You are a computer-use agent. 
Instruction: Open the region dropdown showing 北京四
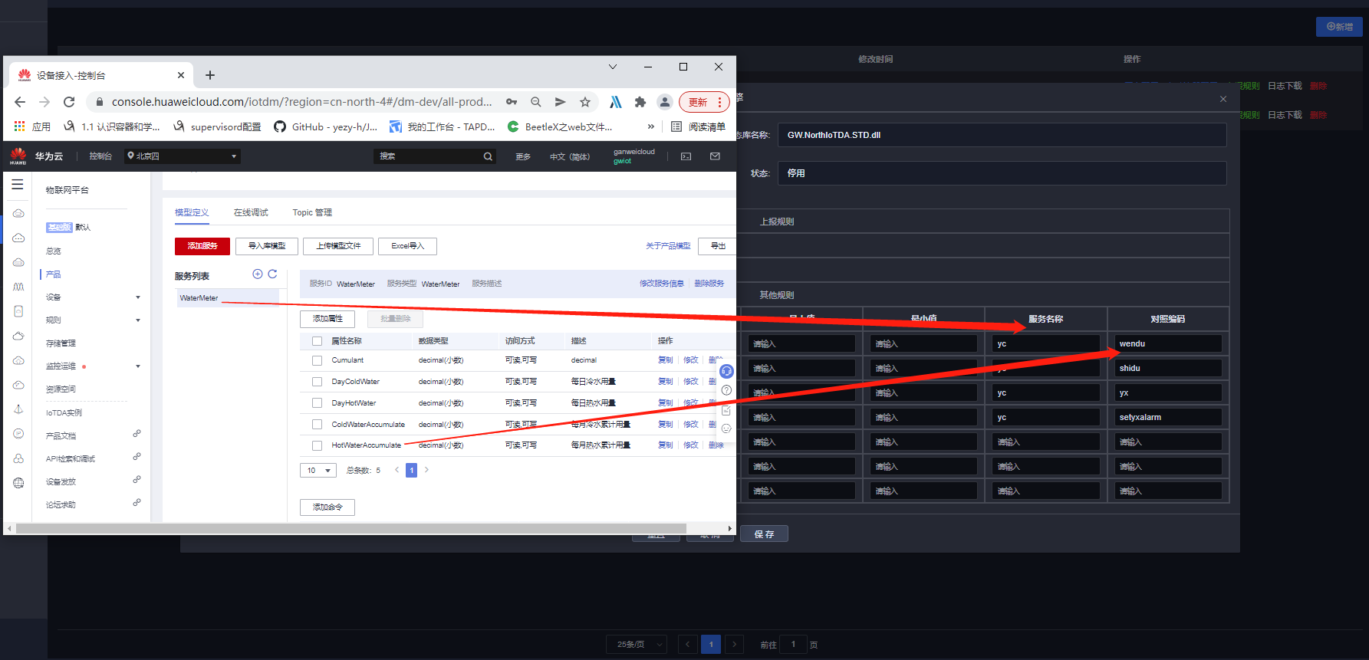[183, 156]
